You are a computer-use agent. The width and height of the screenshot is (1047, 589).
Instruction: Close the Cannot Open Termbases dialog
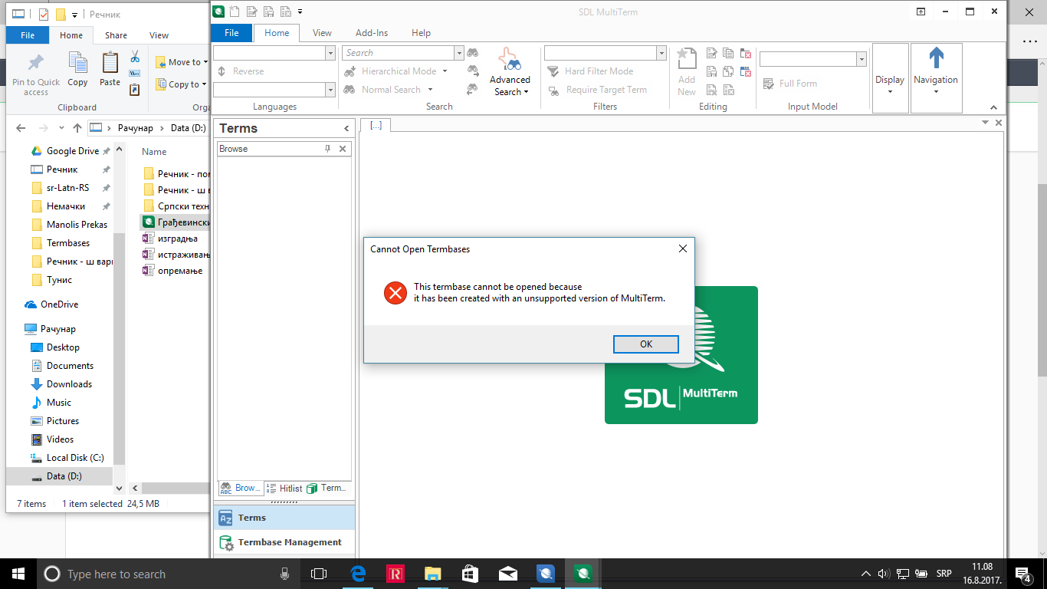click(682, 248)
